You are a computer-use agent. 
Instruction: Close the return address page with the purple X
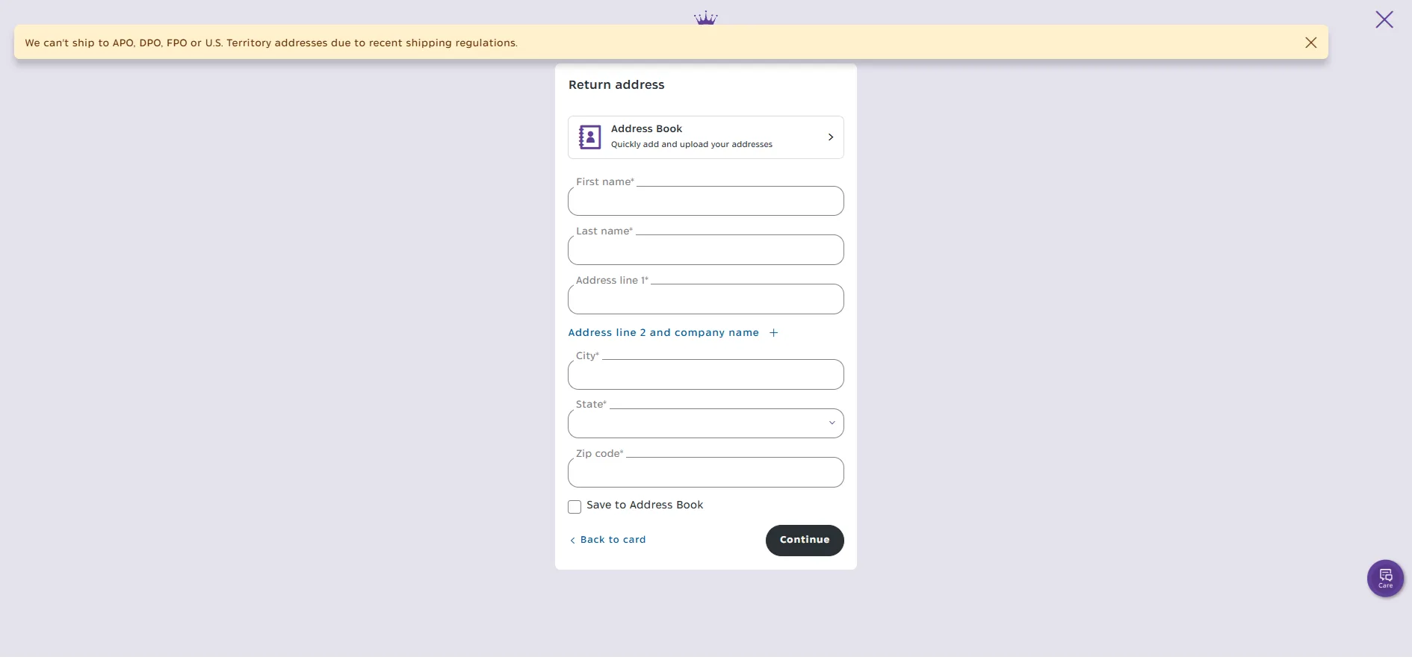coord(1384,19)
